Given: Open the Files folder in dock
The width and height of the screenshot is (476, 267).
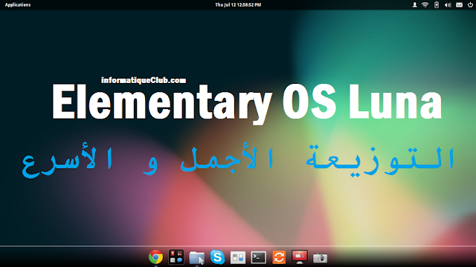Looking at the screenshot, I should click(x=196, y=258).
